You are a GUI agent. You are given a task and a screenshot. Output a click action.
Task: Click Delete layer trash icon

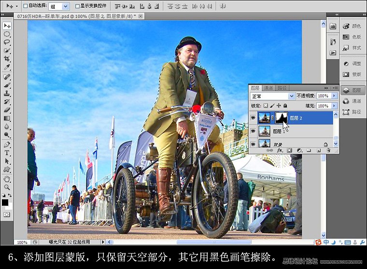point(328,150)
